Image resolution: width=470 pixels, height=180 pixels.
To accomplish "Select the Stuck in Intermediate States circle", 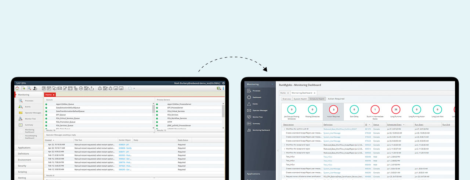I will [375, 109].
